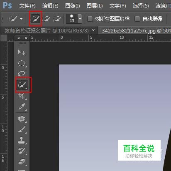Click Subtract from Selection mode icon
The width and height of the screenshot is (171, 171).
click(57, 19)
